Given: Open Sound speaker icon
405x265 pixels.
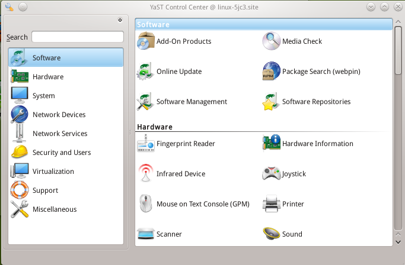Looking at the screenshot, I should (x=271, y=234).
